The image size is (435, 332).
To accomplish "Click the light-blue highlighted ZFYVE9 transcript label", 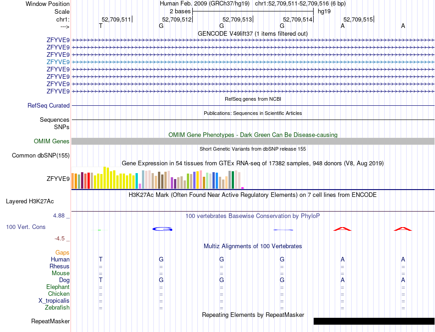I will pyautogui.click(x=58, y=62).
